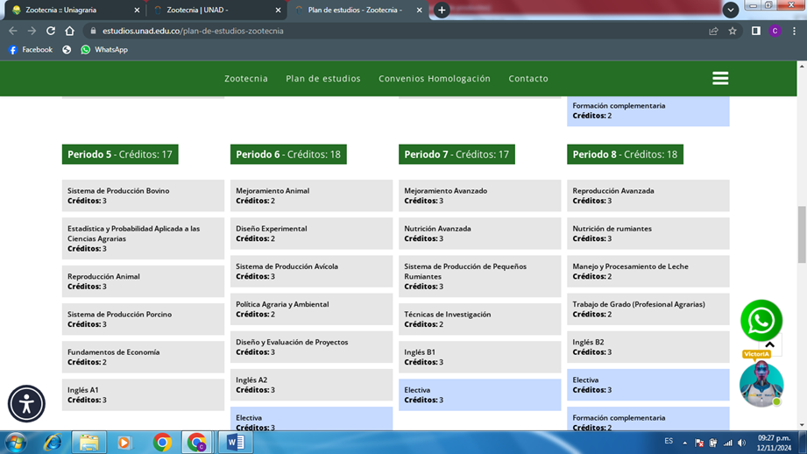807x454 pixels.
Task: Open the accessibility options round icon
Action: tap(26, 404)
